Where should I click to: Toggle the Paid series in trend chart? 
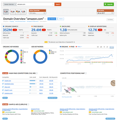[x=72, y=47]
